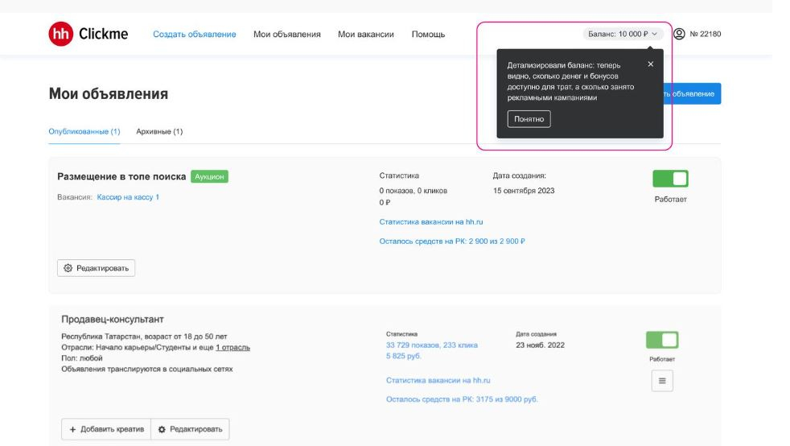Open the Создать объявление menu item

pos(195,35)
